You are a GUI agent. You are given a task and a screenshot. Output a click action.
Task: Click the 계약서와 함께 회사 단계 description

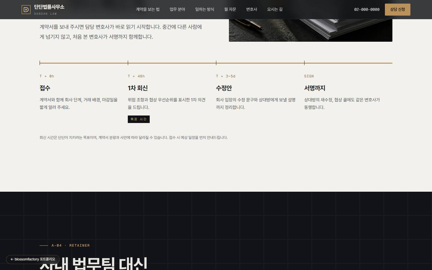79,103
